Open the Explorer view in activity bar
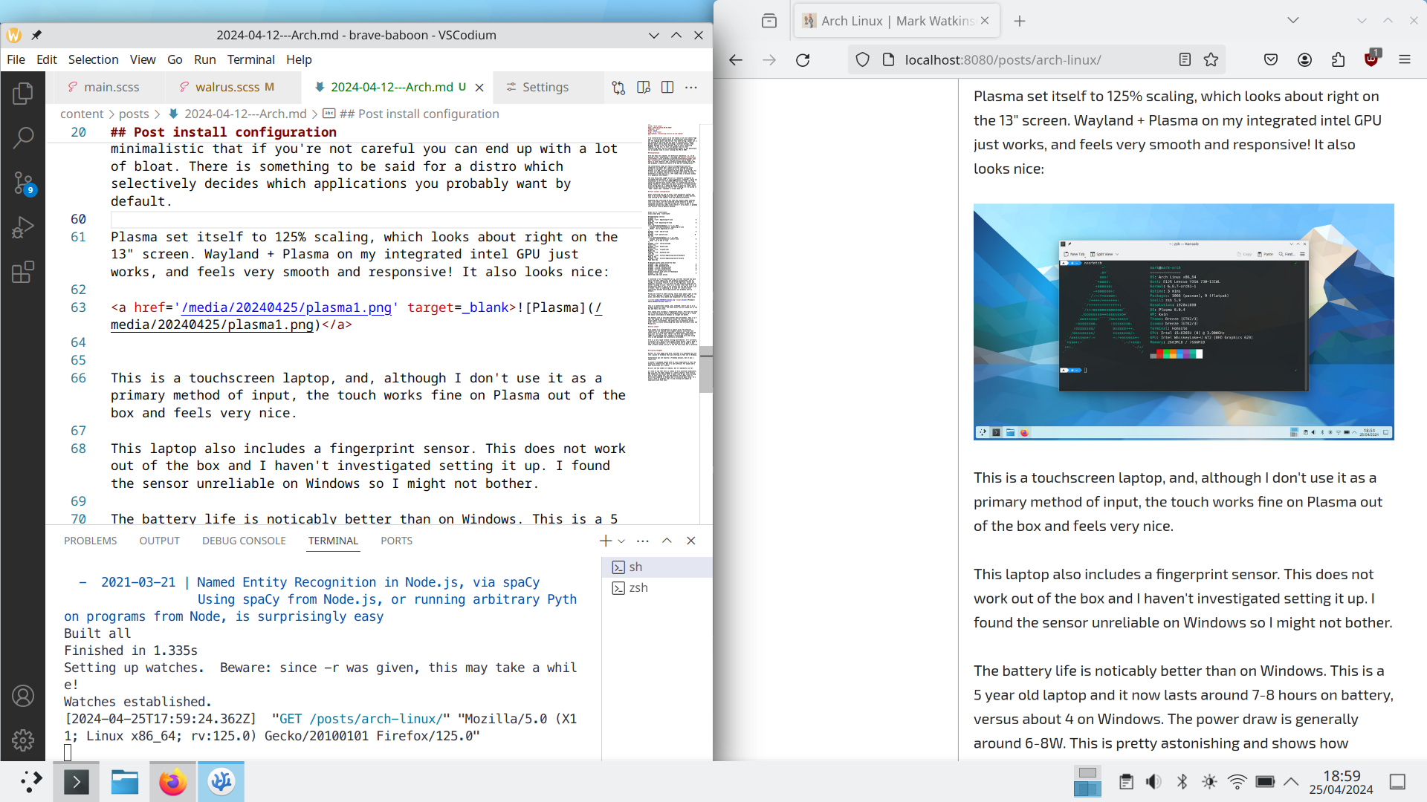The width and height of the screenshot is (1427, 802). click(23, 93)
